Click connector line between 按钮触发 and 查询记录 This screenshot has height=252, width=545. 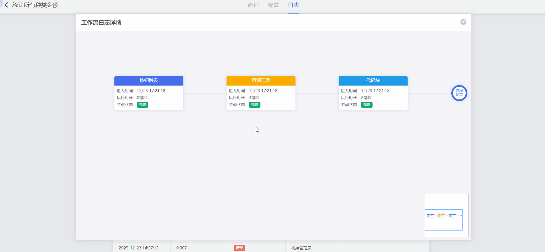(205, 93)
